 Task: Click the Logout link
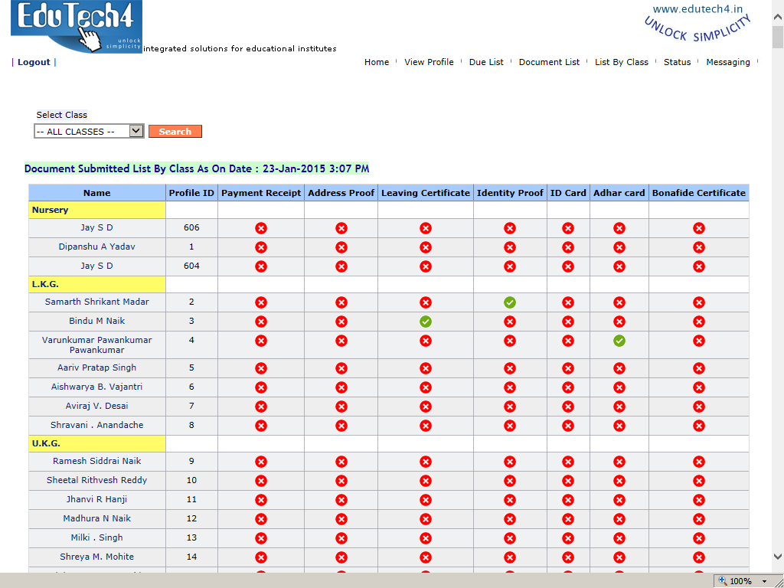click(x=34, y=62)
